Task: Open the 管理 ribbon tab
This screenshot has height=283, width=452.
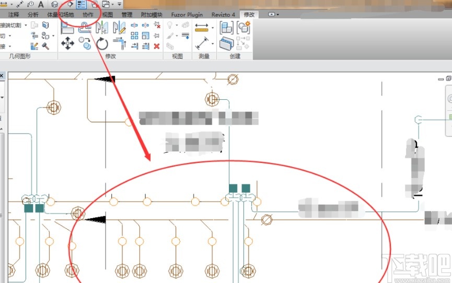Action: (x=126, y=15)
